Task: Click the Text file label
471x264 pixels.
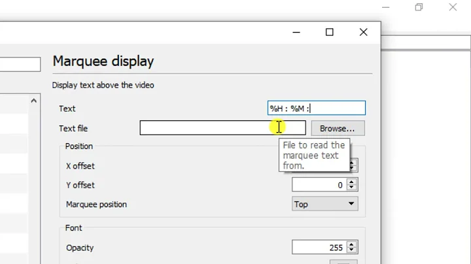Action: [73, 128]
